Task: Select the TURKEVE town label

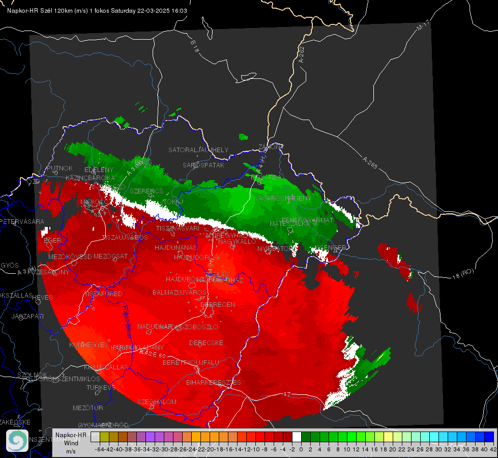Action: pos(101,387)
